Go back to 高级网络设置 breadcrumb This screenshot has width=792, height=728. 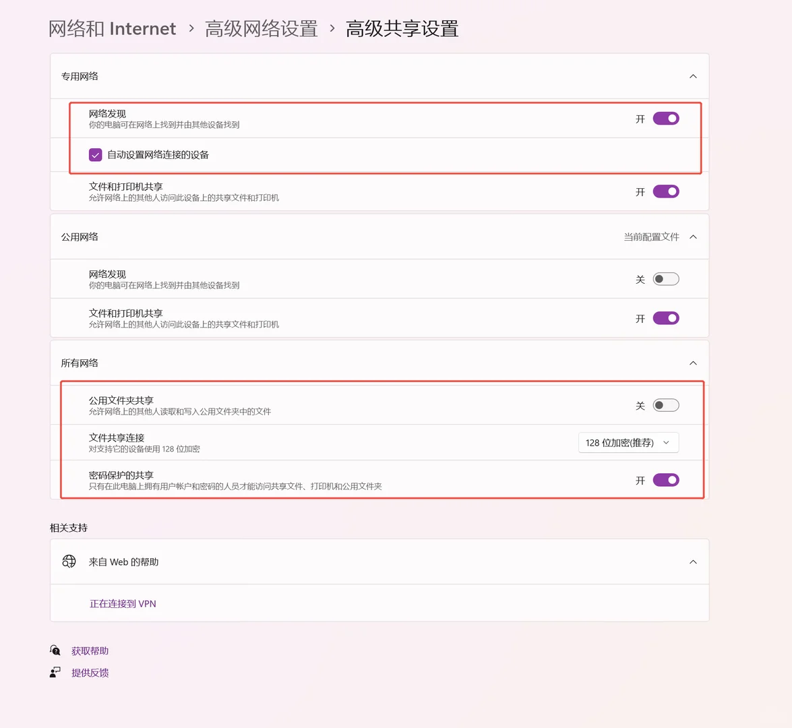coord(261,28)
